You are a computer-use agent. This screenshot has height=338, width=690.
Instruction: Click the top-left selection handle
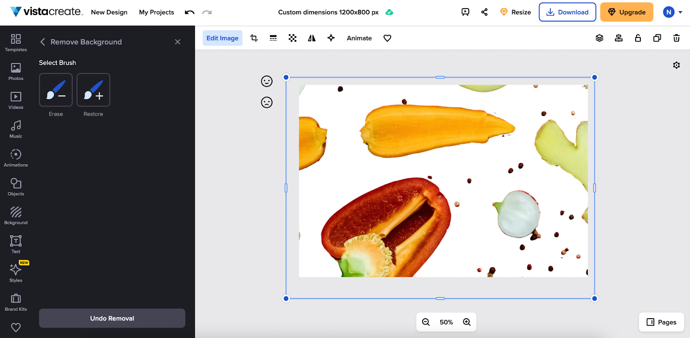tap(286, 78)
